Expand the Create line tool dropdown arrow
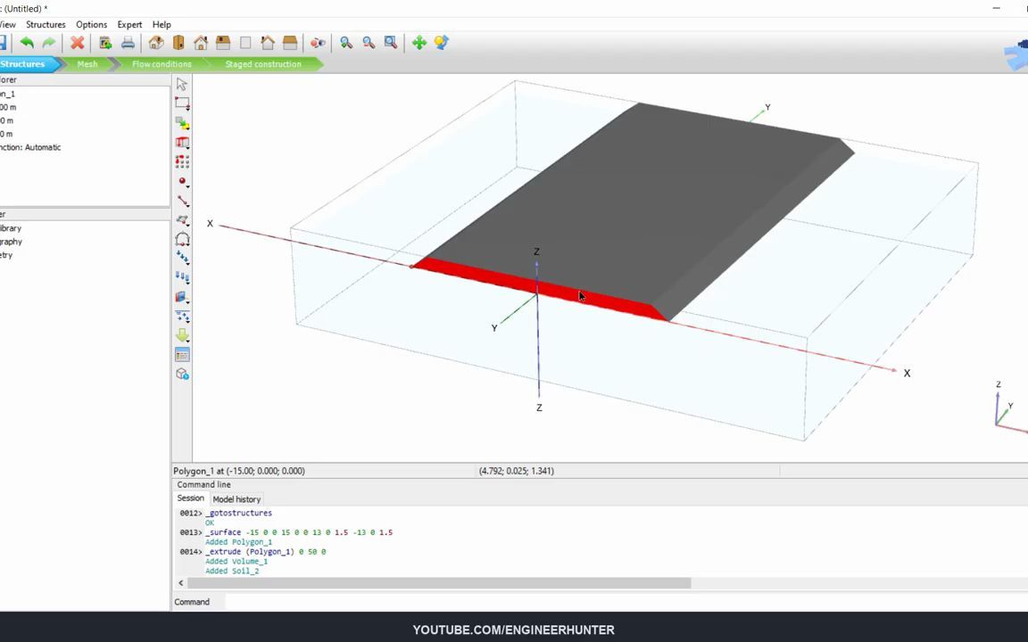The width and height of the screenshot is (1028, 642). [189, 205]
